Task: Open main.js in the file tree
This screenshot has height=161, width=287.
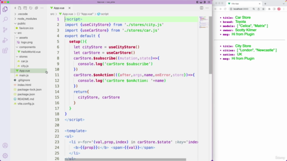Action: [24, 76]
